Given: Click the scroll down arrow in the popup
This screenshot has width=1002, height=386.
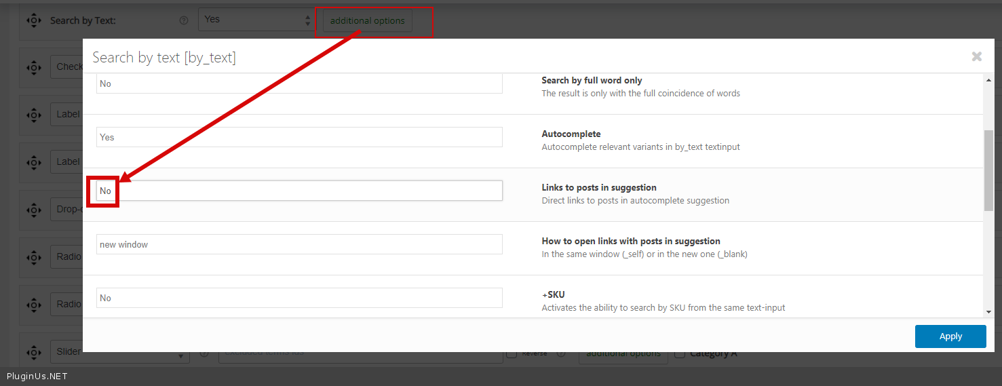Looking at the screenshot, I should 988,311.
